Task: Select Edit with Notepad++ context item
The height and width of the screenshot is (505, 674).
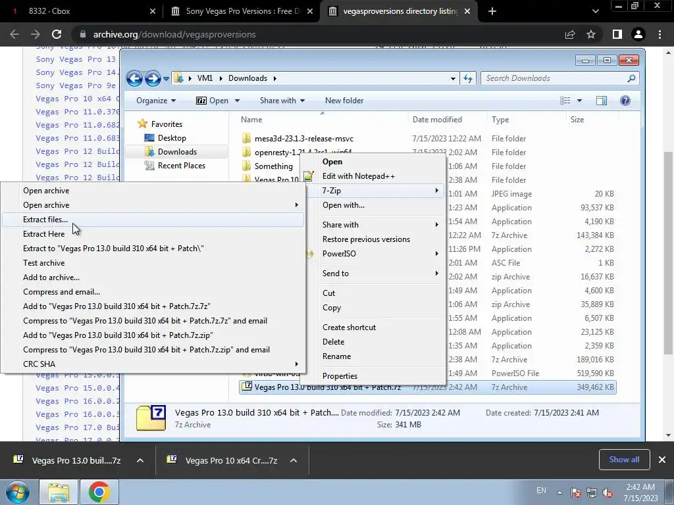Action: [374, 176]
